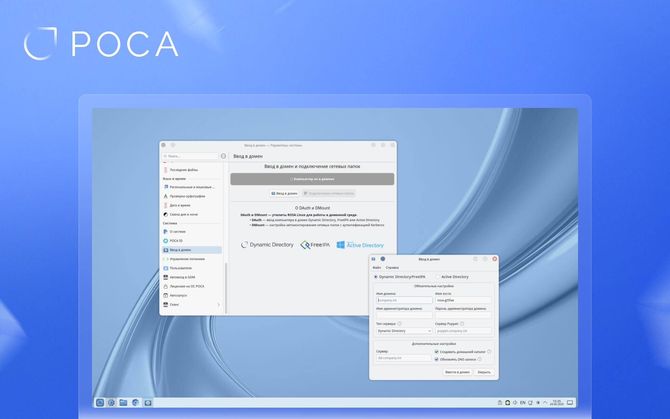Open Проверка орфографии settings
The width and height of the screenshot is (670, 419).
[x=192, y=196]
